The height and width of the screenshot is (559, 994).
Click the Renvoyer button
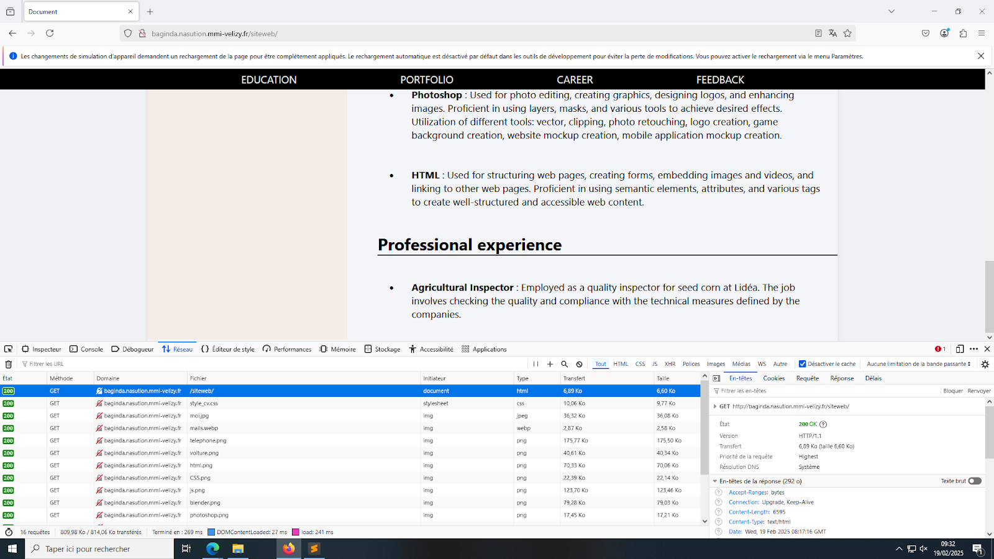(x=978, y=391)
